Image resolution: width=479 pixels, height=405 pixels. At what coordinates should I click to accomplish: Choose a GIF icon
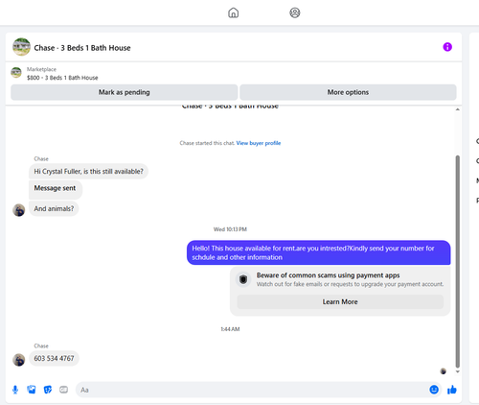point(63,390)
